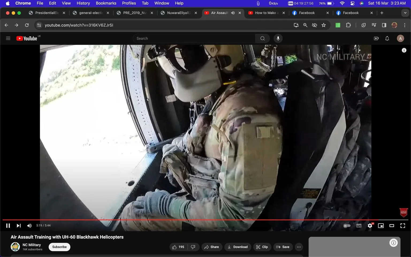This screenshot has width=411, height=257.
Task: Subscribe to NC Military channel
Action: tap(59, 247)
